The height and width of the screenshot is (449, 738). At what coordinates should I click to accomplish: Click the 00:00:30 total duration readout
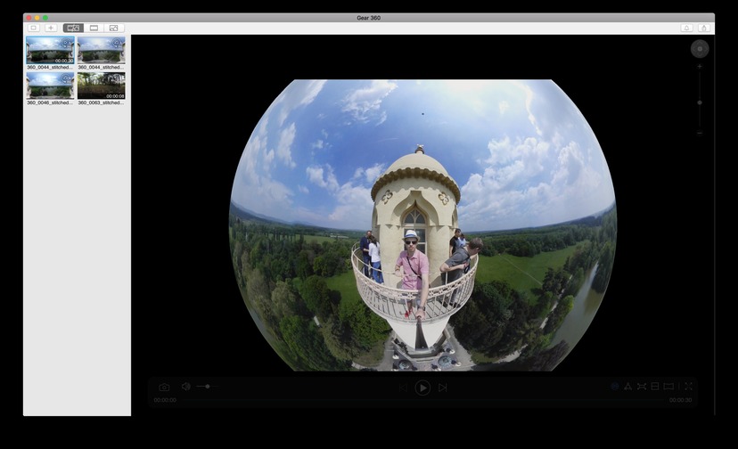click(x=681, y=400)
